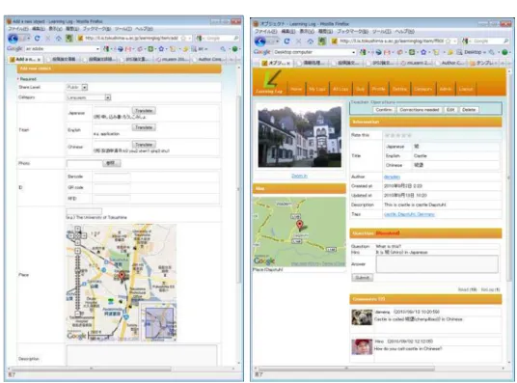Screen dimensions: 517x383
Task: Click the Zoom in link under photo
Action: click(299, 177)
